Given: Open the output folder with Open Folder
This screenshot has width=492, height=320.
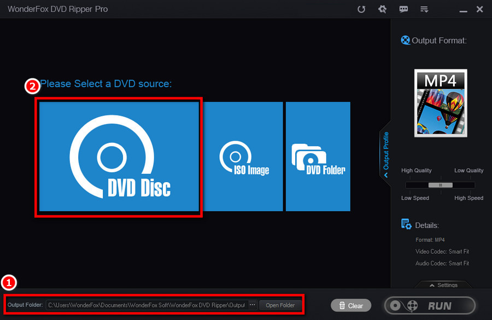Looking at the screenshot, I should pos(280,305).
